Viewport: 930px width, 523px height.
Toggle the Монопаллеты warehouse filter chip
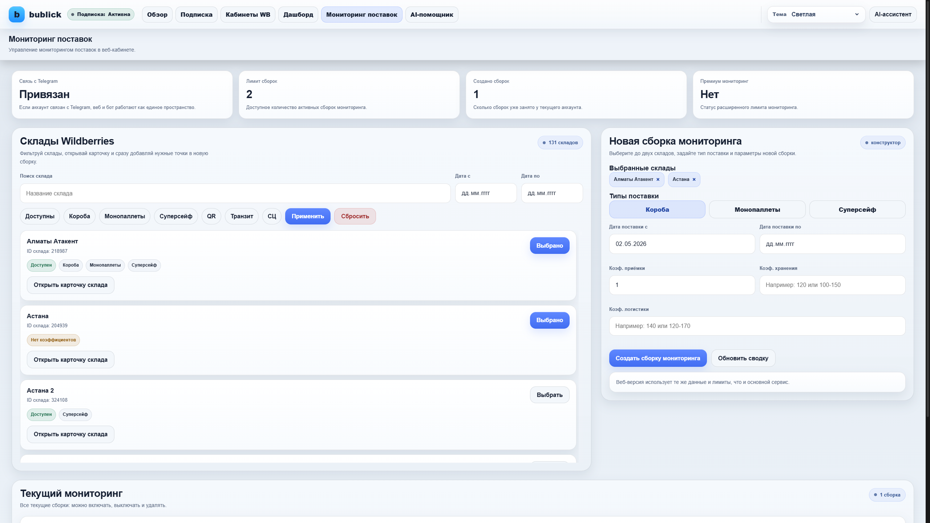tap(125, 216)
